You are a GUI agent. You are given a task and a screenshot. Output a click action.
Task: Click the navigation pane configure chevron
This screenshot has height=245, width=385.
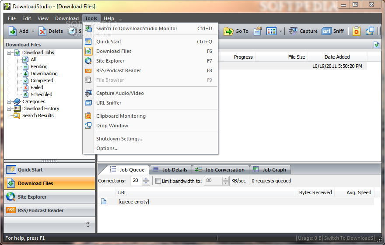point(88,224)
